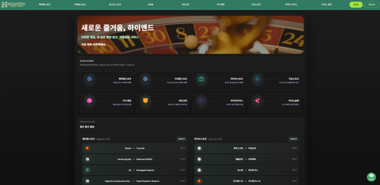This screenshot has width=380, height=185.
Task: Open the customer support chat icon
Action: click(371, 177)
